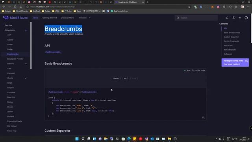Go to browser Home icon
The height and width of the screenshot is (142, 252).
tap(21, 7)
